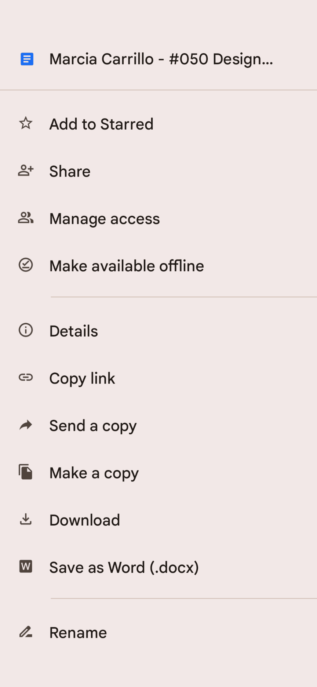Tap the chain link icon
317x687 pixels.
(26, 378)
